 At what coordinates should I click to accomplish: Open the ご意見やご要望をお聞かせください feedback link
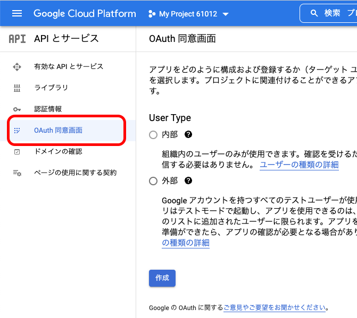pos(275,307)
